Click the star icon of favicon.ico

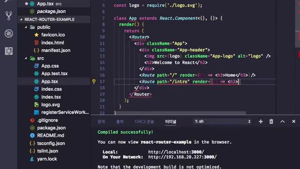tap(37, 35)
